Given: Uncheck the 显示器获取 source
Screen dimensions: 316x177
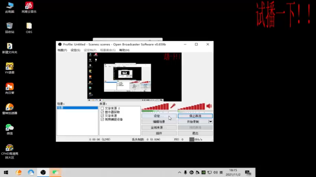Looking at the screenshot, I should (x=102, y=112).
